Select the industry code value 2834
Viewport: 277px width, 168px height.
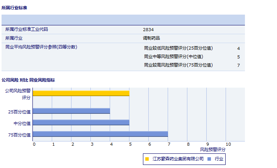click(x=148, y=30)
